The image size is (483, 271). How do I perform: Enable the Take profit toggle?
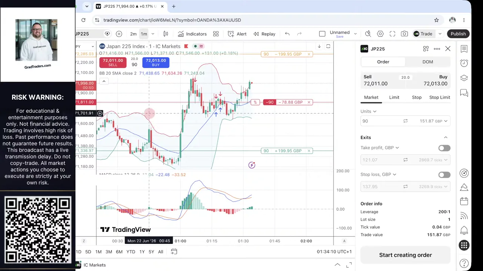[444, 148]
